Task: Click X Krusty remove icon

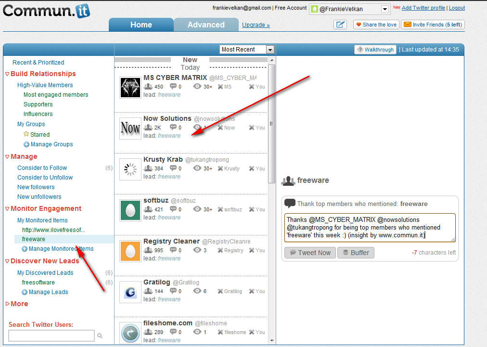Action: tap(220, 168)
